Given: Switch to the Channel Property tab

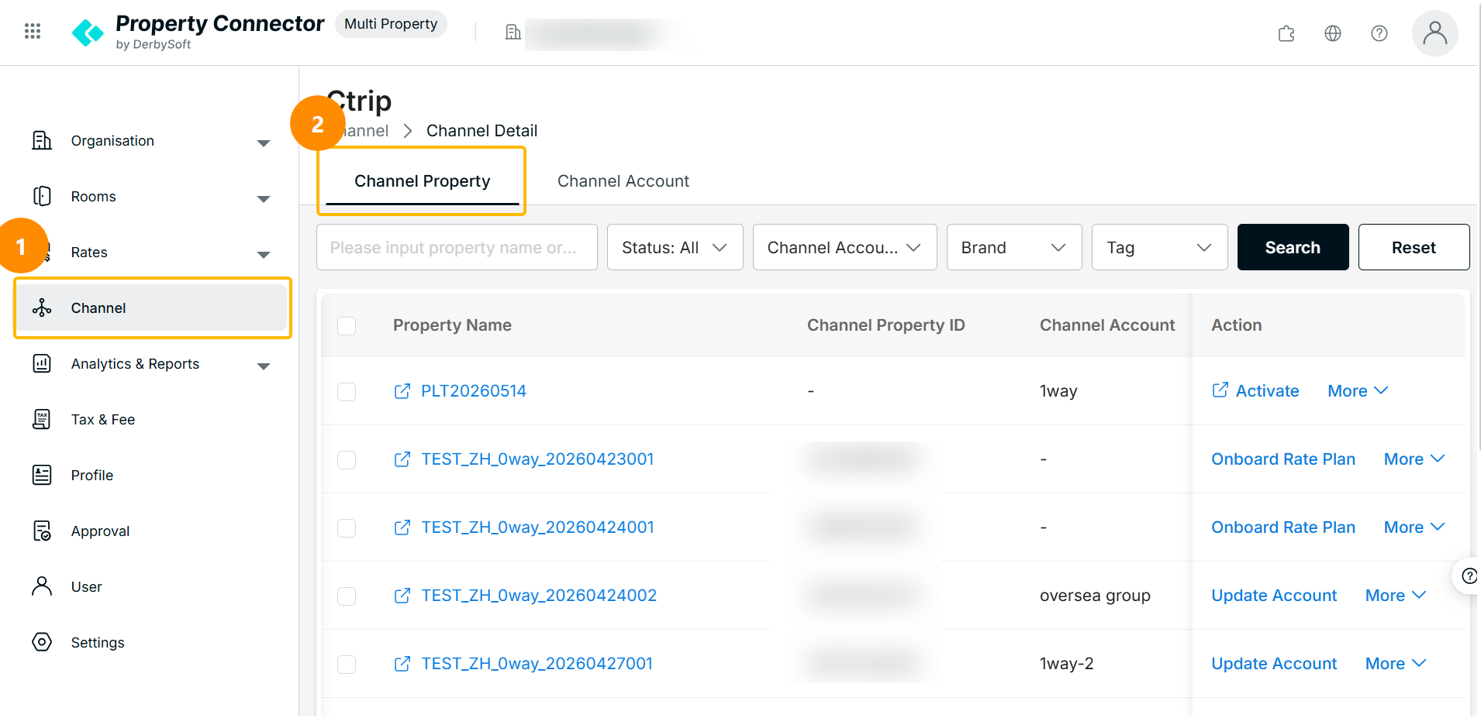Looking at the screenshot, I should (x=423, y=181).
